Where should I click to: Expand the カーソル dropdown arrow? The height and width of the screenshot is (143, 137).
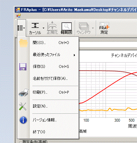[x=43, y=28]
